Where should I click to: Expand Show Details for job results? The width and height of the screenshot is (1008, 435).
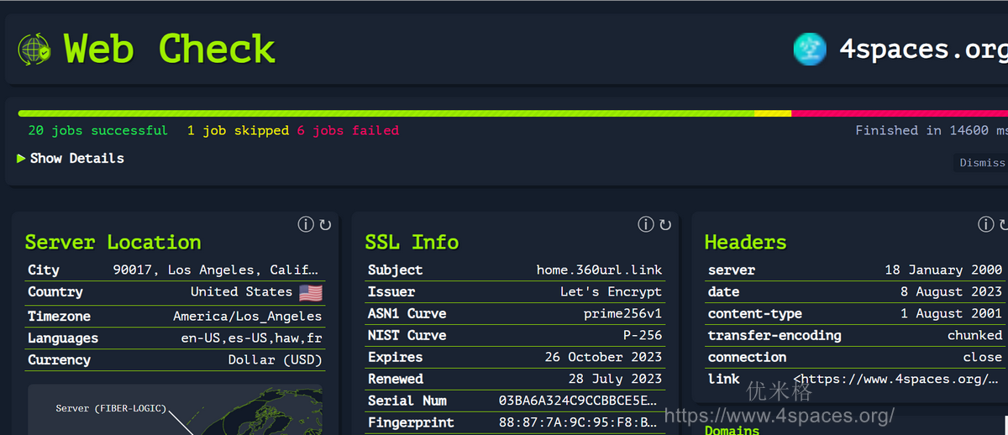(71, 159)
